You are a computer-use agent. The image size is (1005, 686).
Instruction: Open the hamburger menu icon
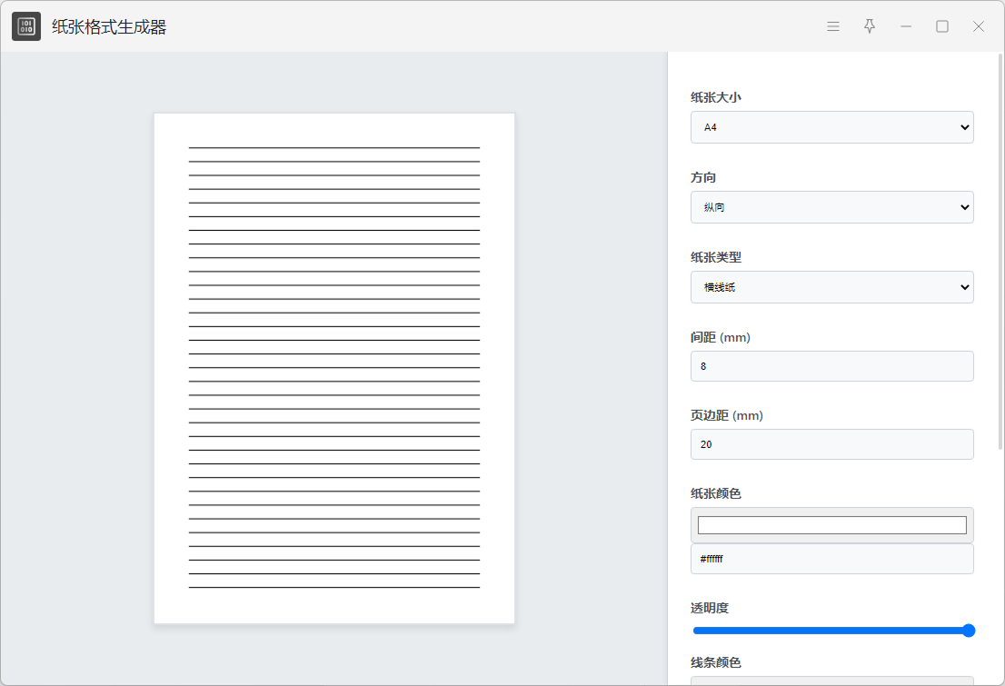tap(833, 26)
